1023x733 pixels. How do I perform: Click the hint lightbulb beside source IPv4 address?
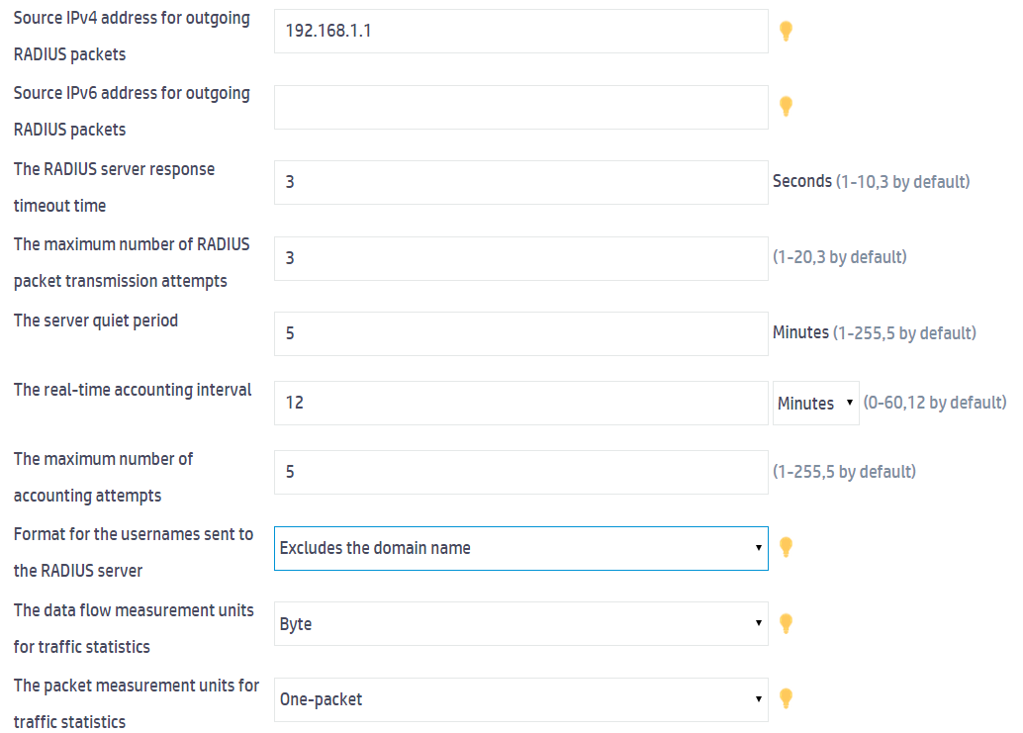pyautogui.click(x=787, y=31)
